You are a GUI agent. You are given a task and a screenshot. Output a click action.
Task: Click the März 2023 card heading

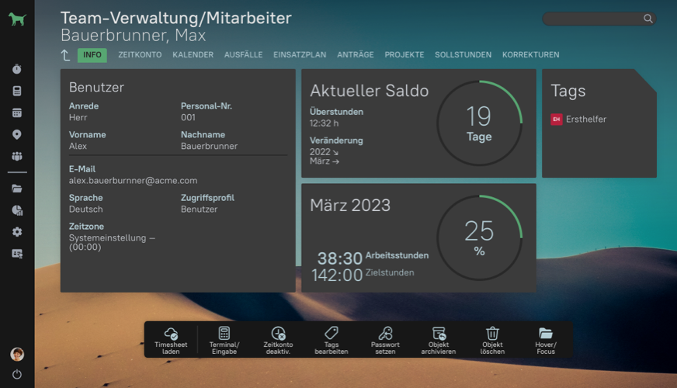(350, 206)
